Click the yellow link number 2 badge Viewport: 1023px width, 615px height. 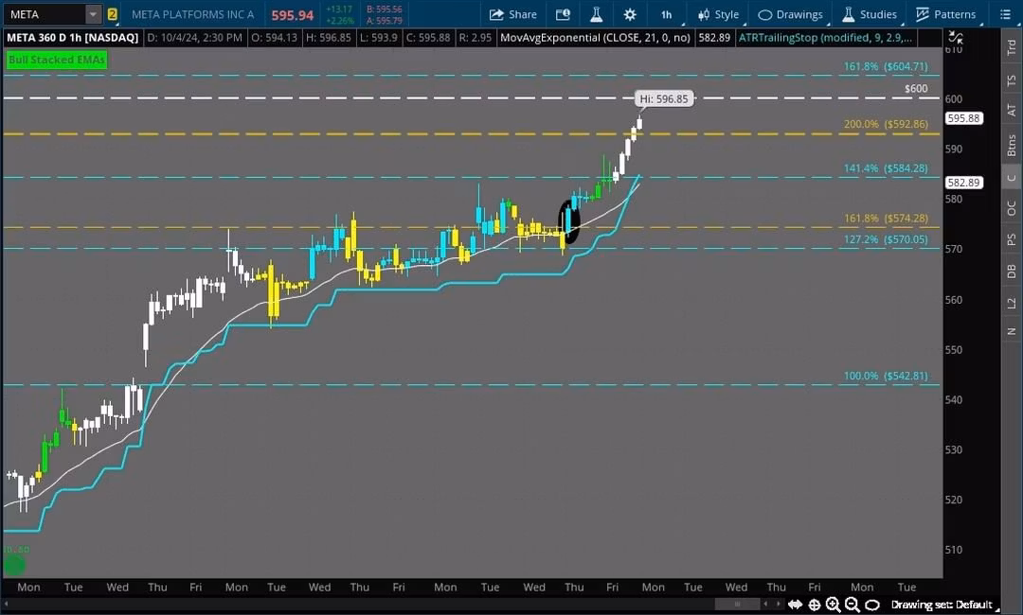coord(113,14)
